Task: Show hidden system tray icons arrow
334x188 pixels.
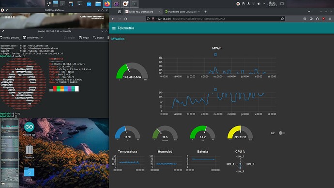Action: [264, 4]
